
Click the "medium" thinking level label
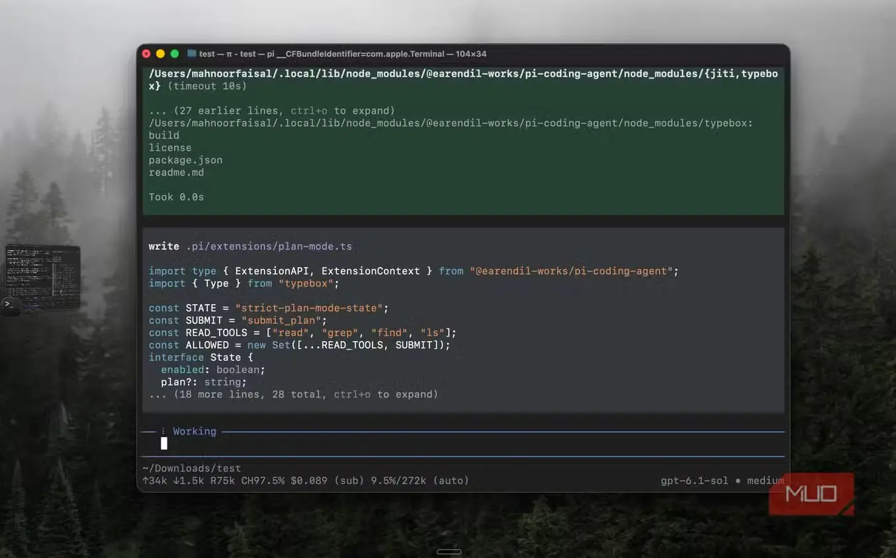[x=766, y=481]
